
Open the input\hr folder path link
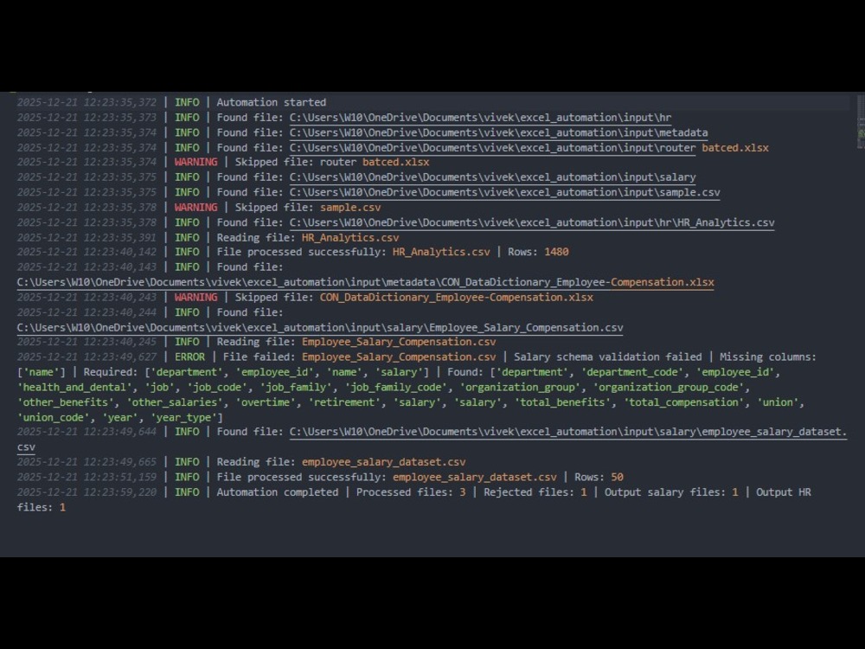click(x=480, y=118)
